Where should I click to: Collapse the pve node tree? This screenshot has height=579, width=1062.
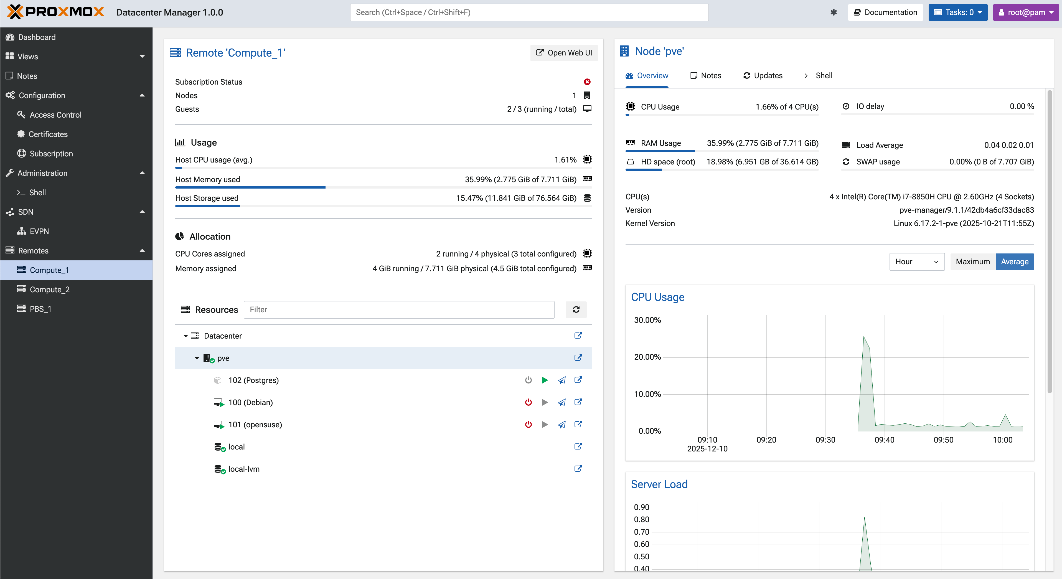coord(197,358)
